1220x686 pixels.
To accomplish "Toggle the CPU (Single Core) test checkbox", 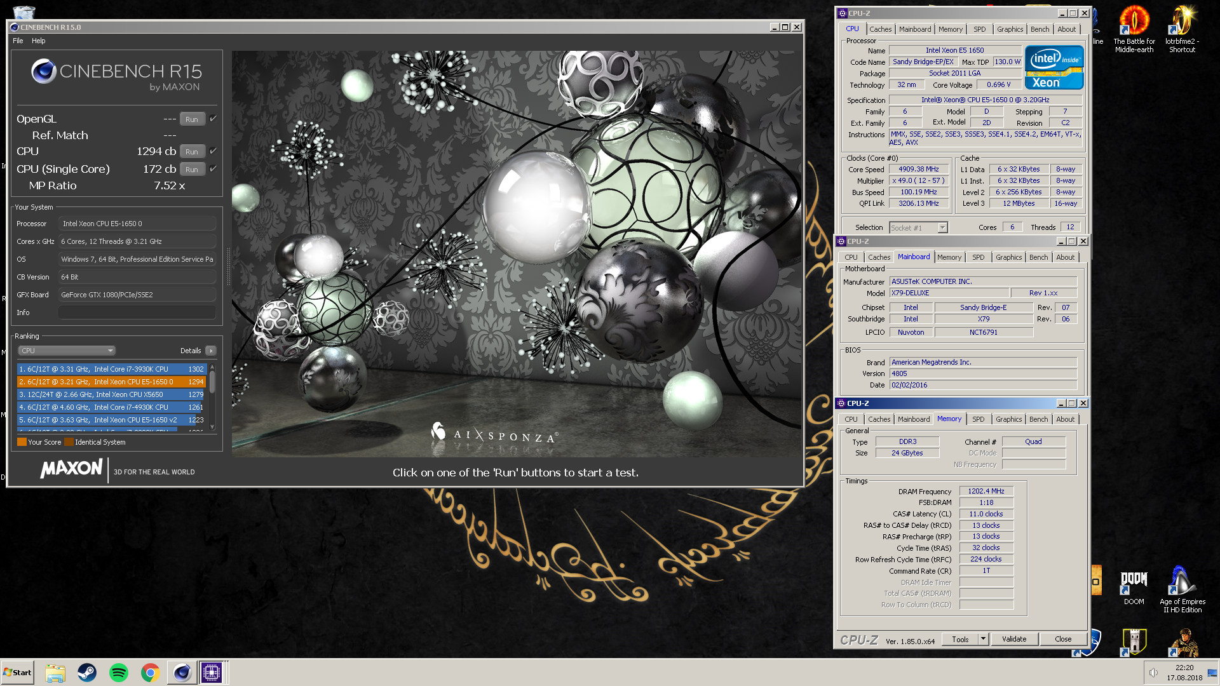I will coord(213,169).
